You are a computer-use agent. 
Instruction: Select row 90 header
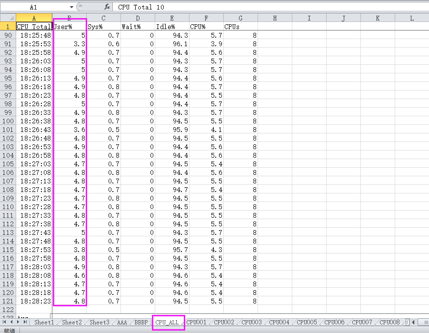[x=8, y=35]
